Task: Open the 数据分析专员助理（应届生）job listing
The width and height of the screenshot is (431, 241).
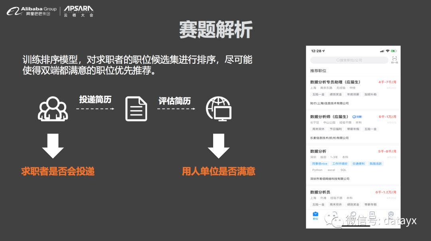Action: tap(353, 93)
